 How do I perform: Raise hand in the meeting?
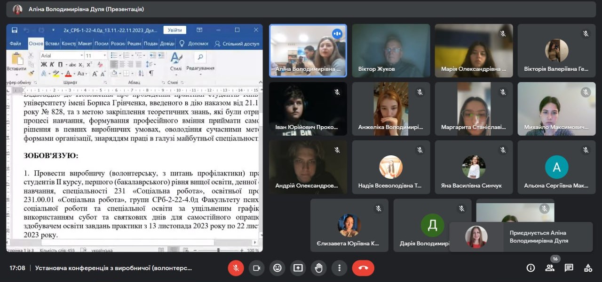point(319,268)
